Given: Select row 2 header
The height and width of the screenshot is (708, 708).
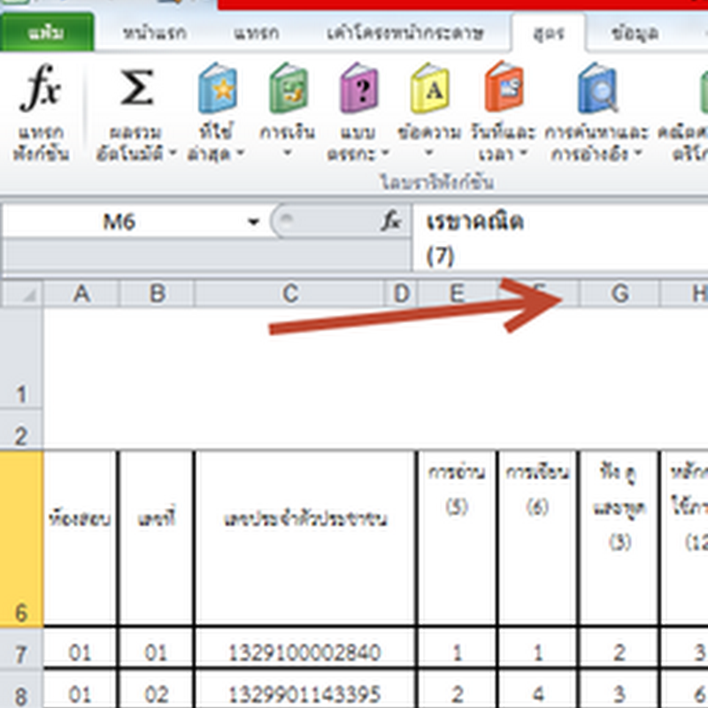Looking at the screenshot, I should pyautogui.click(x=21, y=430).
